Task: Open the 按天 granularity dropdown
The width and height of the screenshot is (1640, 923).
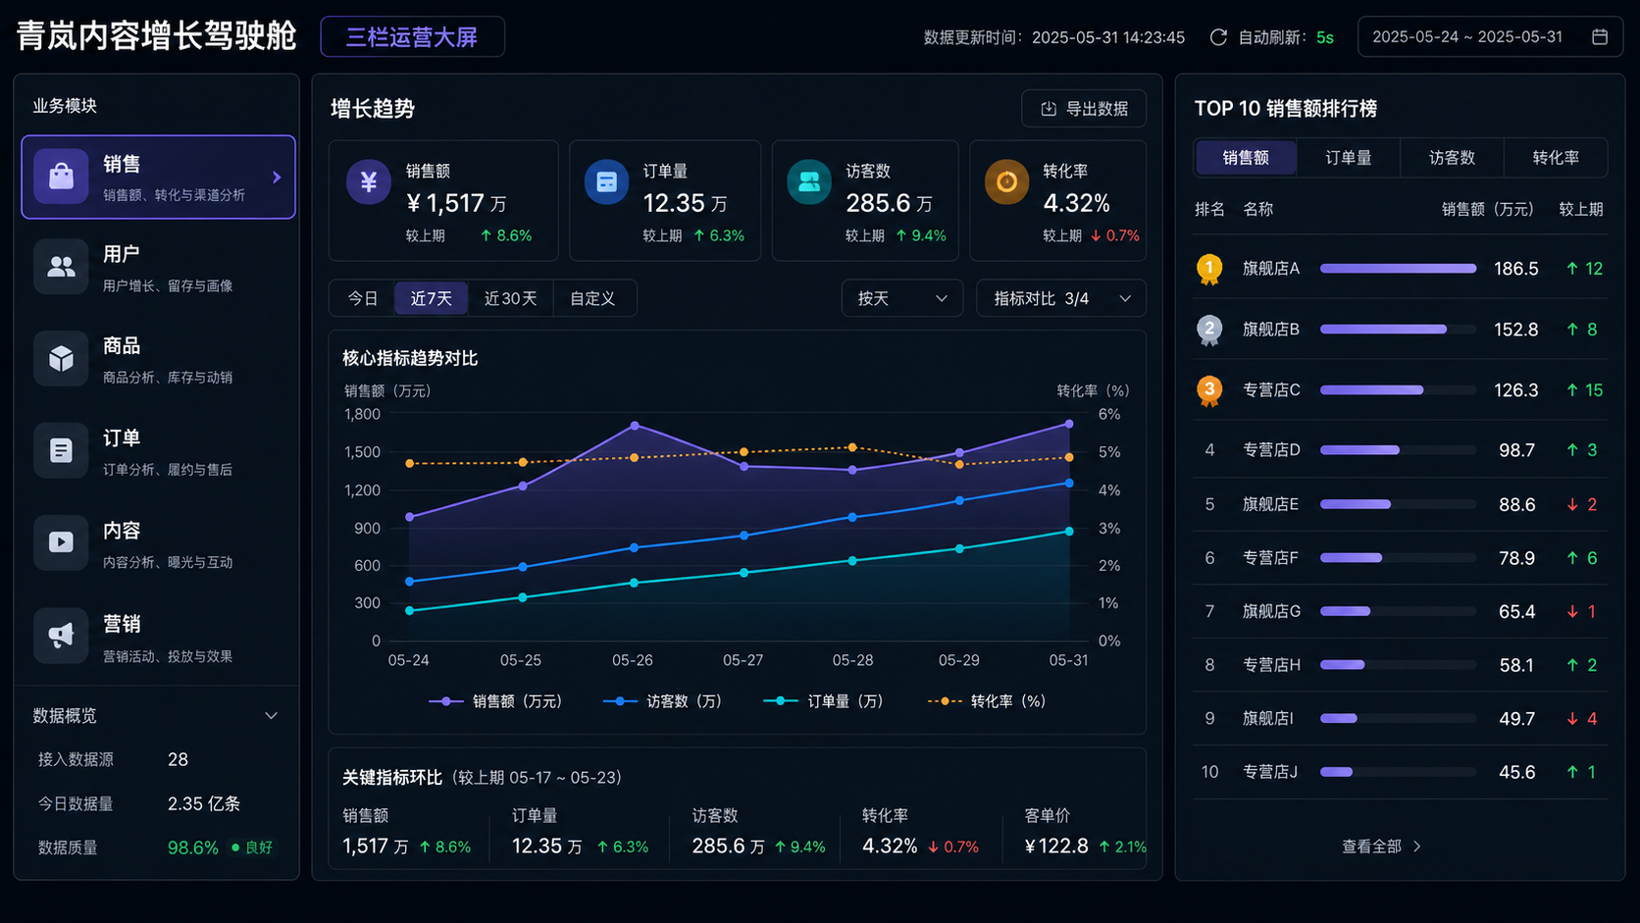Action: click(901, 298)
